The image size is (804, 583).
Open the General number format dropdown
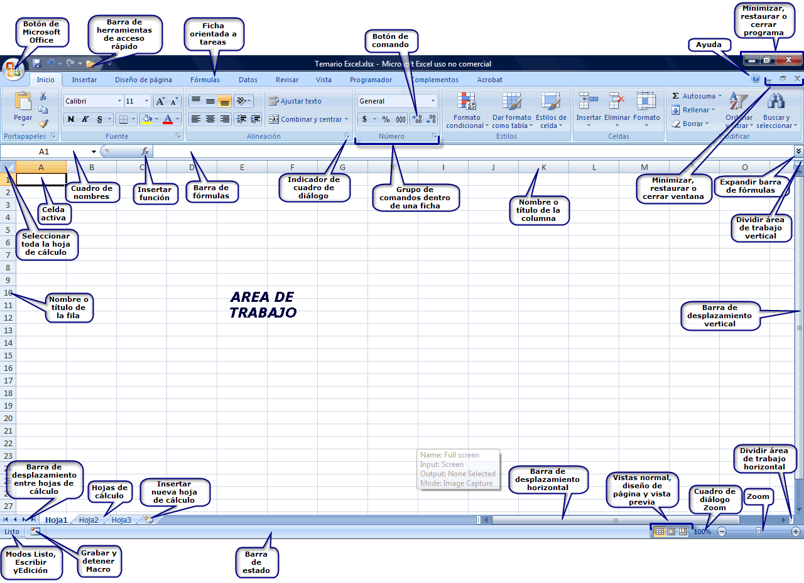434,100
